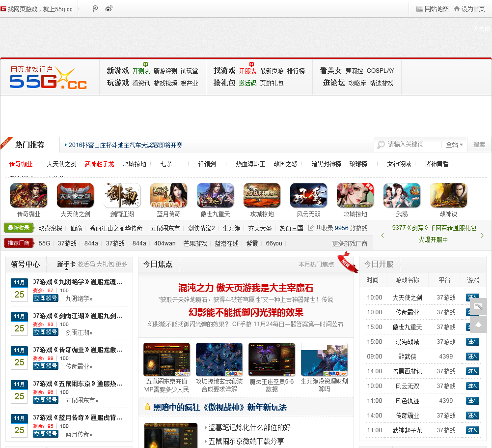Select the 大礼包 tab in 领号中心

105,264
